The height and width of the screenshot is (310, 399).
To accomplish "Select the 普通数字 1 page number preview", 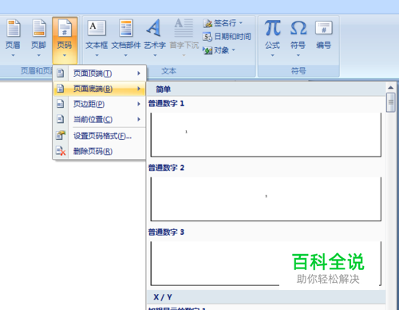I will pyautogui.click(x=266, y=134).
